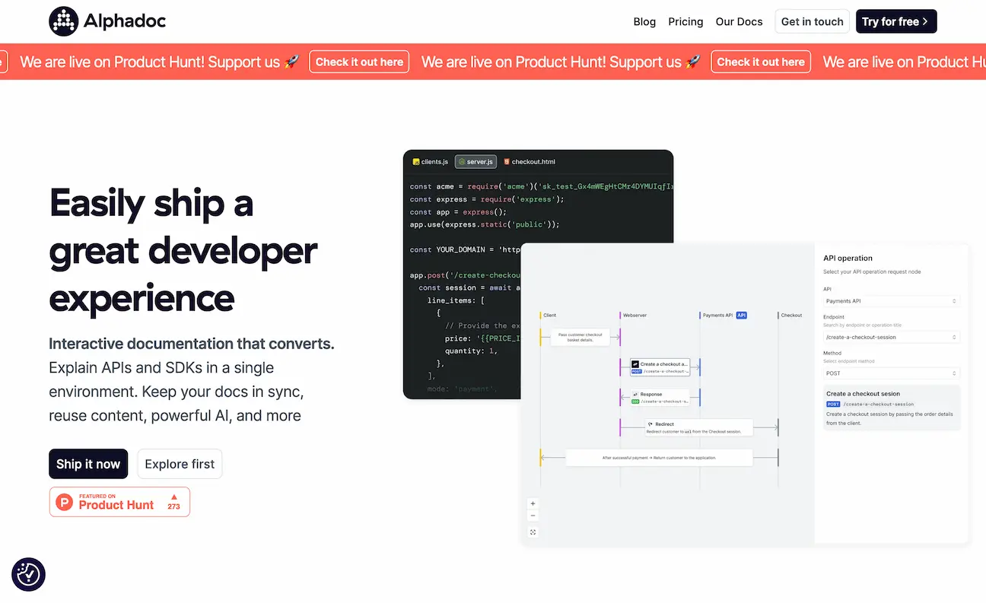
Task: Open the POST method dropdown
Action: coord(890,373)
